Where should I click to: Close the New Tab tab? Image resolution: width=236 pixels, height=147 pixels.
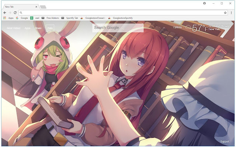point(36,7)
